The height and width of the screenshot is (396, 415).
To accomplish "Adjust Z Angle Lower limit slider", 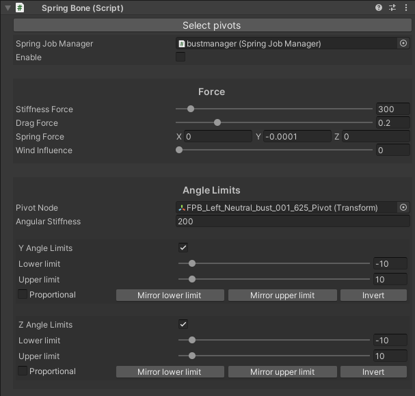I will tap(274, 340).
